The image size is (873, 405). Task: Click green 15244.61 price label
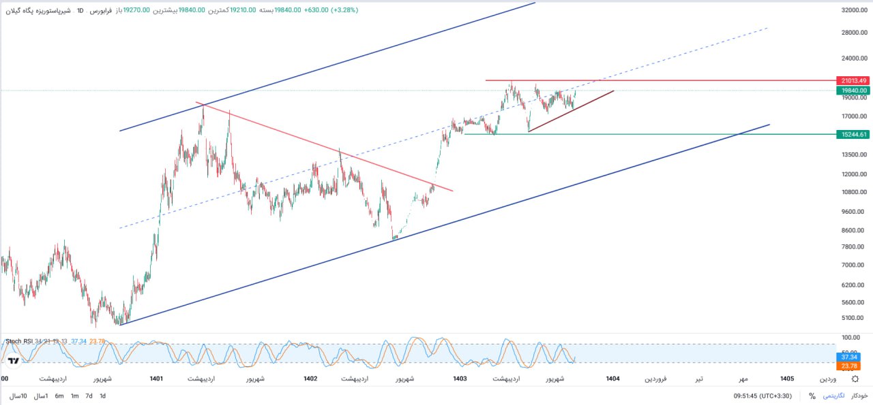click(x=853, y=135)
